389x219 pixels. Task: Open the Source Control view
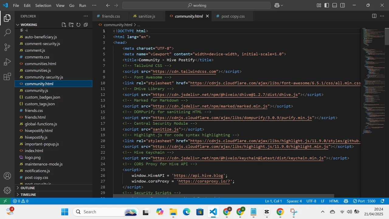pos(7,47)
